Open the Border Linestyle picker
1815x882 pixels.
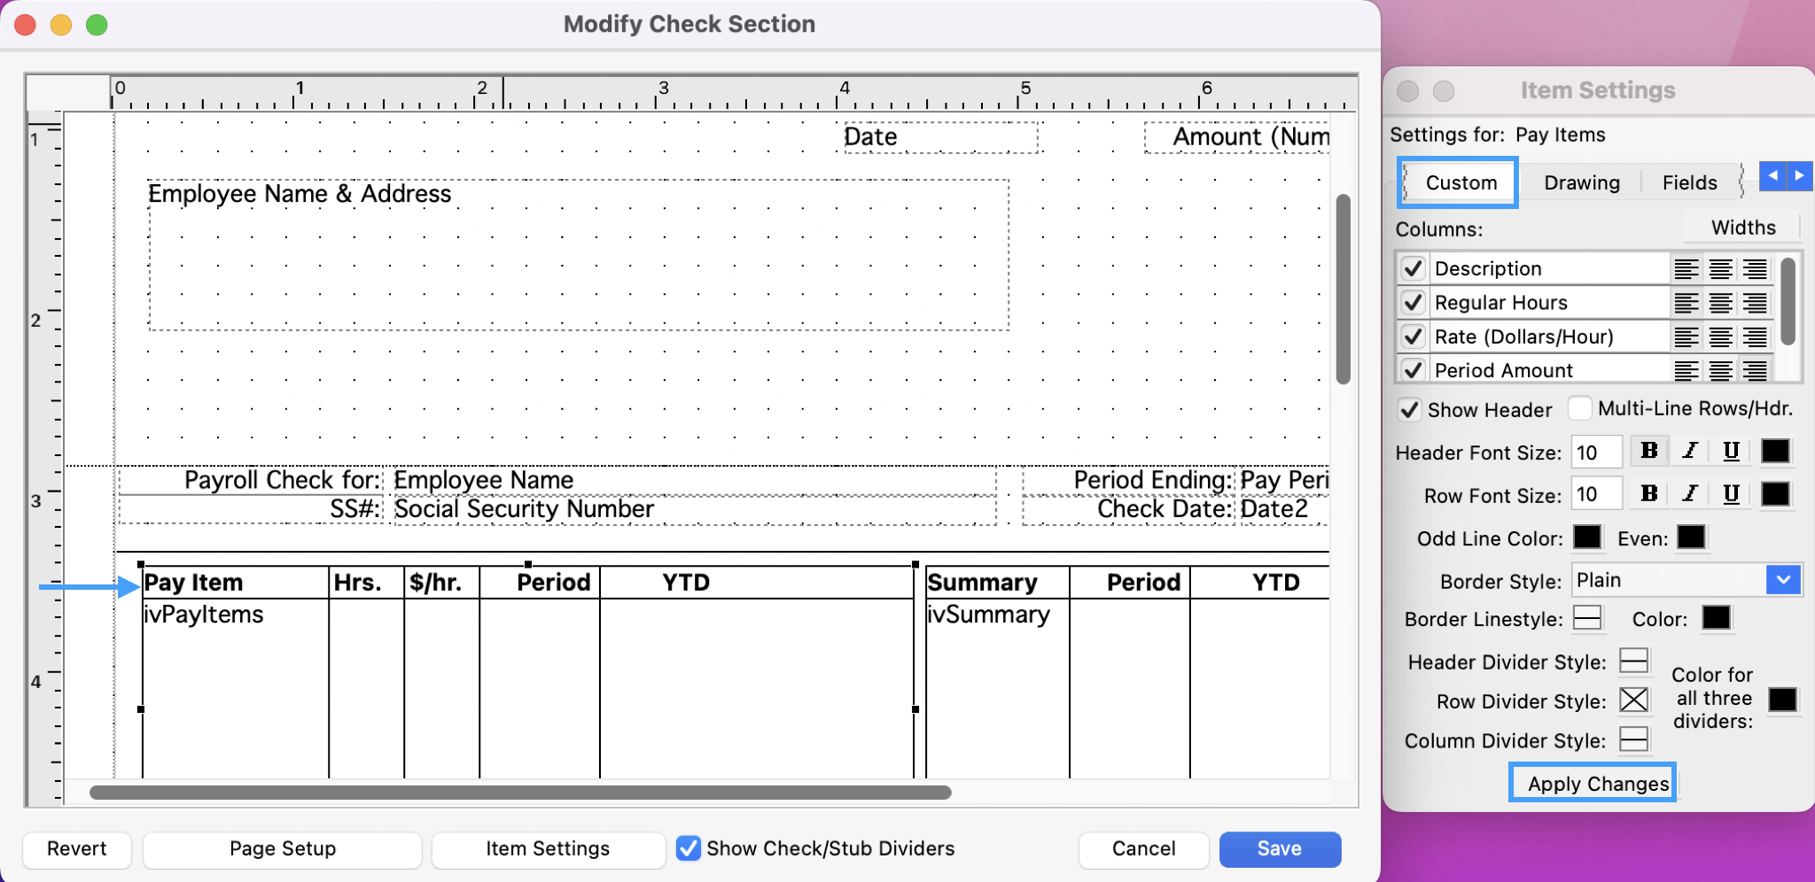[x=1587, y=618]
